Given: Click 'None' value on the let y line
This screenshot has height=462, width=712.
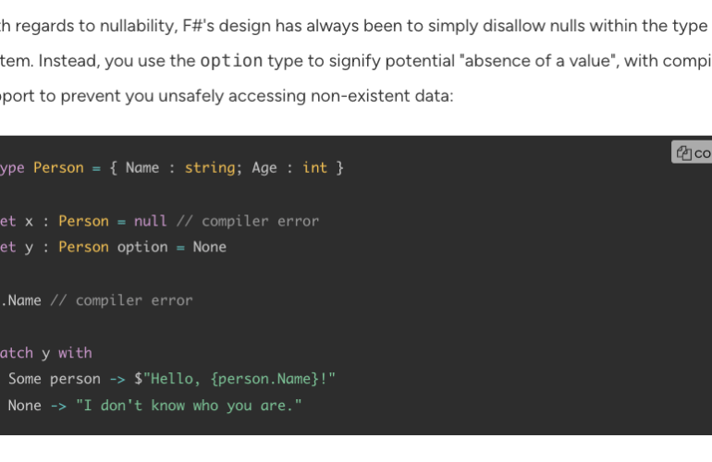Looking at the screenshot, I should (210, 247).
